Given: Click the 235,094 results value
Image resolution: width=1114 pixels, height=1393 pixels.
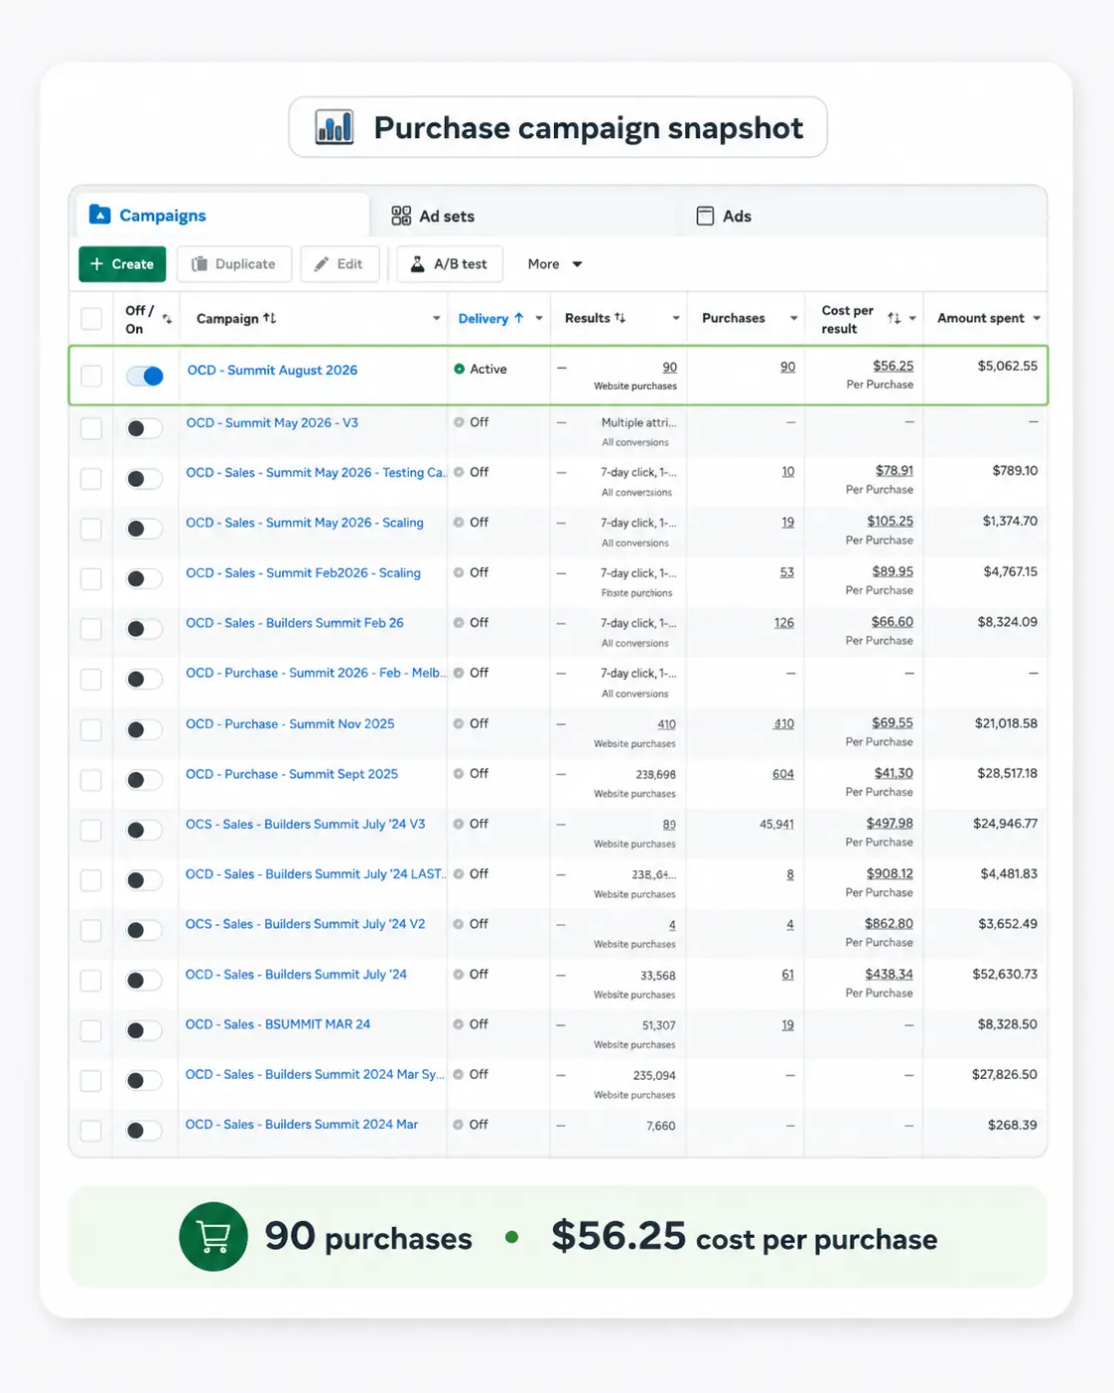Looking at the screenshot, I should click(654, 1075).
